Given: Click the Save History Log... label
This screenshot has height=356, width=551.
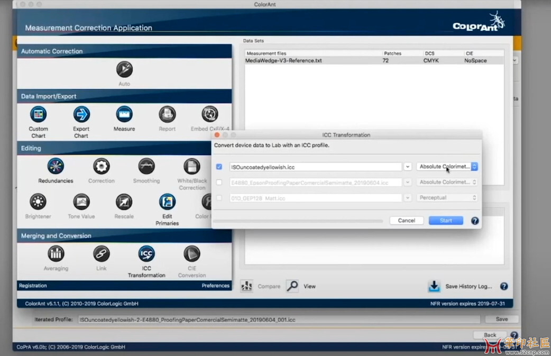Looking at the screenshot, I should [469, 286].
